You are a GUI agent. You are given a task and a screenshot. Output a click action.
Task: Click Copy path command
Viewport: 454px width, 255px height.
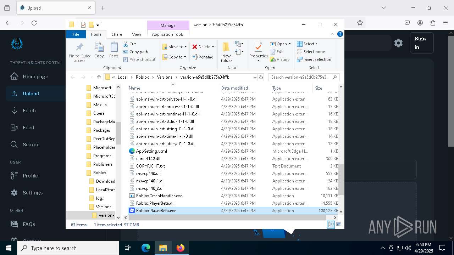(135, 52)
